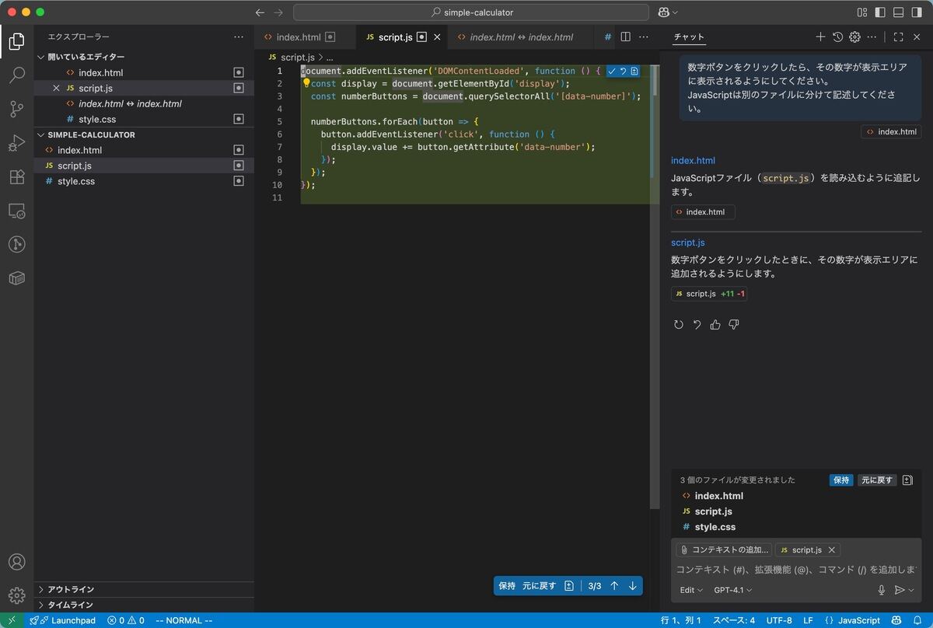Toggle primary sidebar layout button

point(880,12)
